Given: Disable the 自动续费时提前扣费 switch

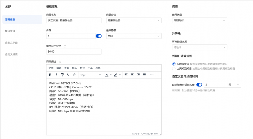Looking at the screenshot, I should point(199,85).
